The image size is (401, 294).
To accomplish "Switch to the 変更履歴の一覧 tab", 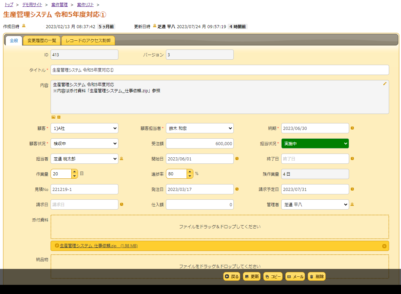I will 42,41.
